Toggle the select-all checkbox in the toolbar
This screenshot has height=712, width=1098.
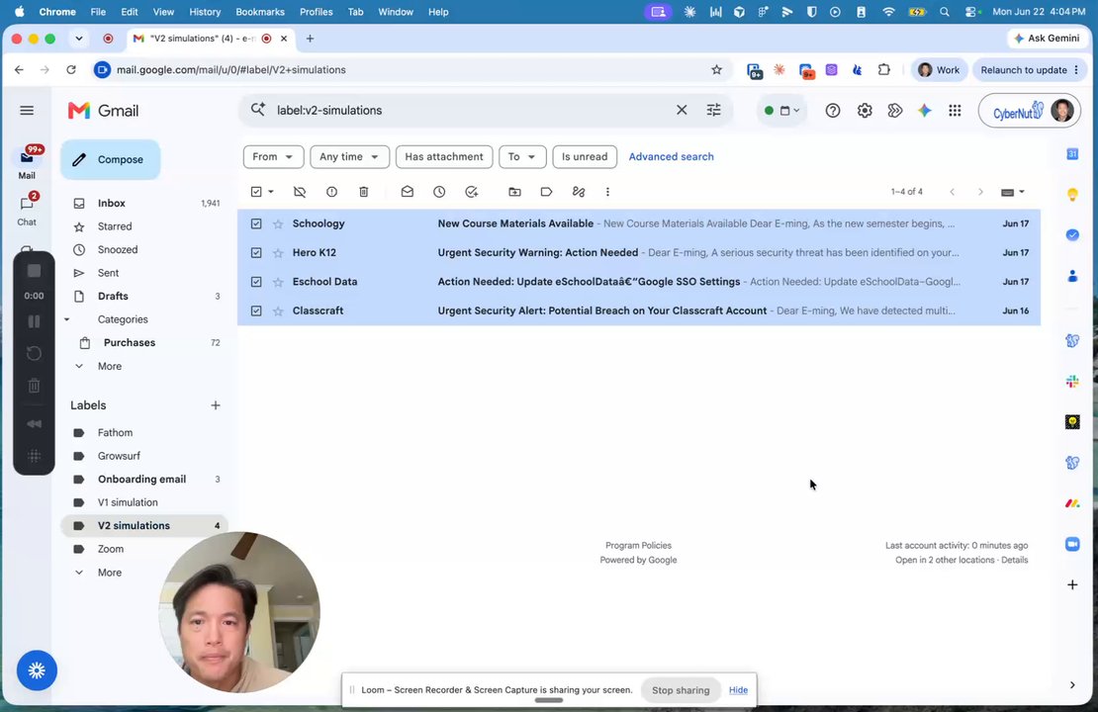tap(256, 192)
